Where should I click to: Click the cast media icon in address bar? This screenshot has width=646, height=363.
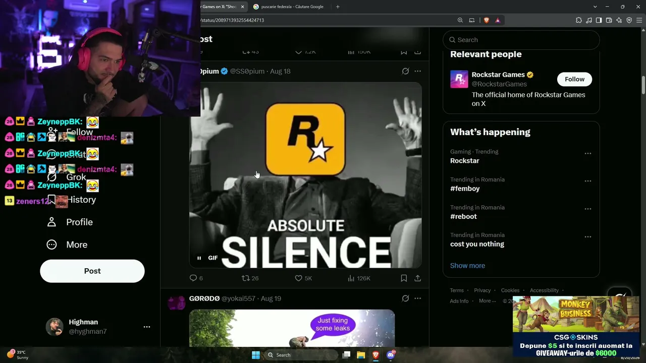[472, 20]
